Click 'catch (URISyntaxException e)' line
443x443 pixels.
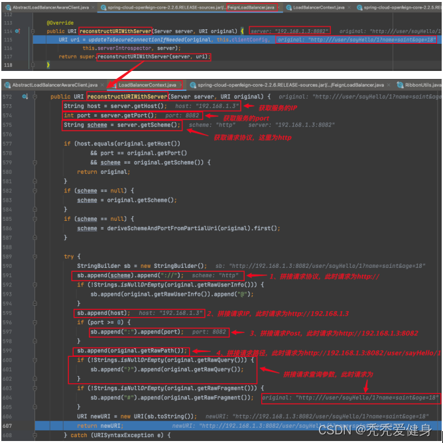[x=117, y=435]
